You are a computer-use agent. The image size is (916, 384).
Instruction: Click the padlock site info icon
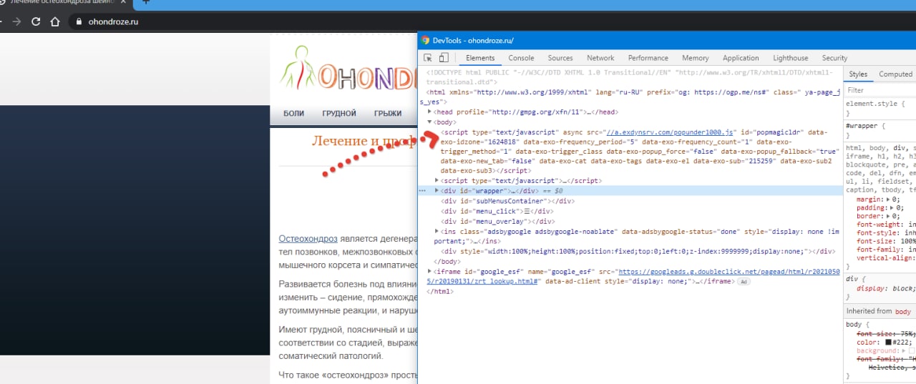[79, 21]
